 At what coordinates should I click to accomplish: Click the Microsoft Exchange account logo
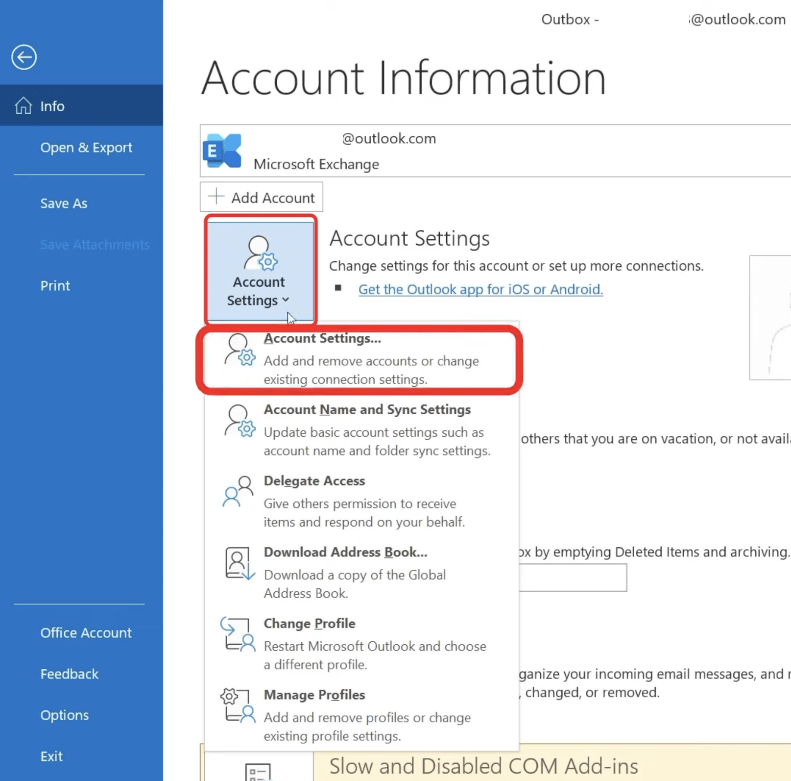(222, 151)
